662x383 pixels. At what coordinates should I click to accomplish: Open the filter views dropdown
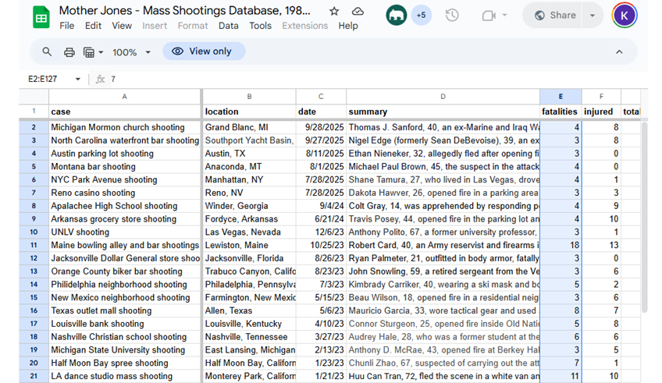[x=93, y=51]
